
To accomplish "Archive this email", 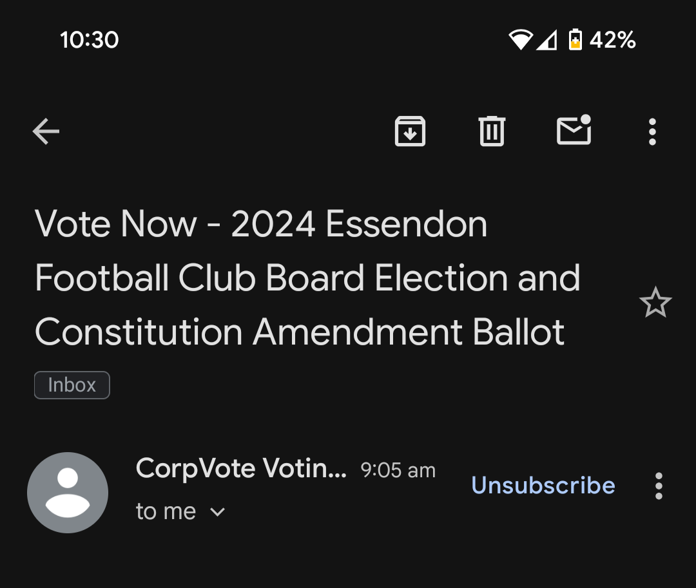I will 410,131.
